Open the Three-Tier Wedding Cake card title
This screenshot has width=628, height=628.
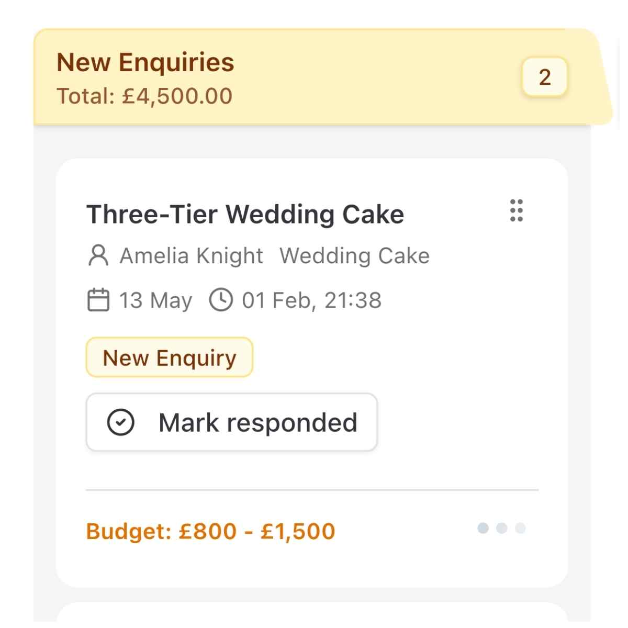click(x=245, y=215)
